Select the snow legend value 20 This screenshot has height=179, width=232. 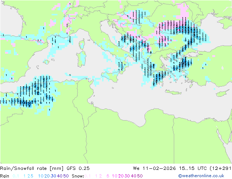121,176
